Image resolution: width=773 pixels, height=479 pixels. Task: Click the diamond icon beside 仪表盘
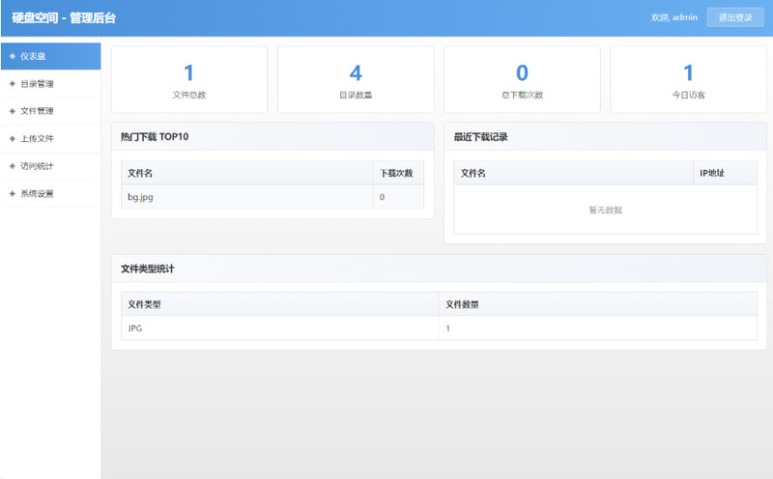(x=12, y=56)
